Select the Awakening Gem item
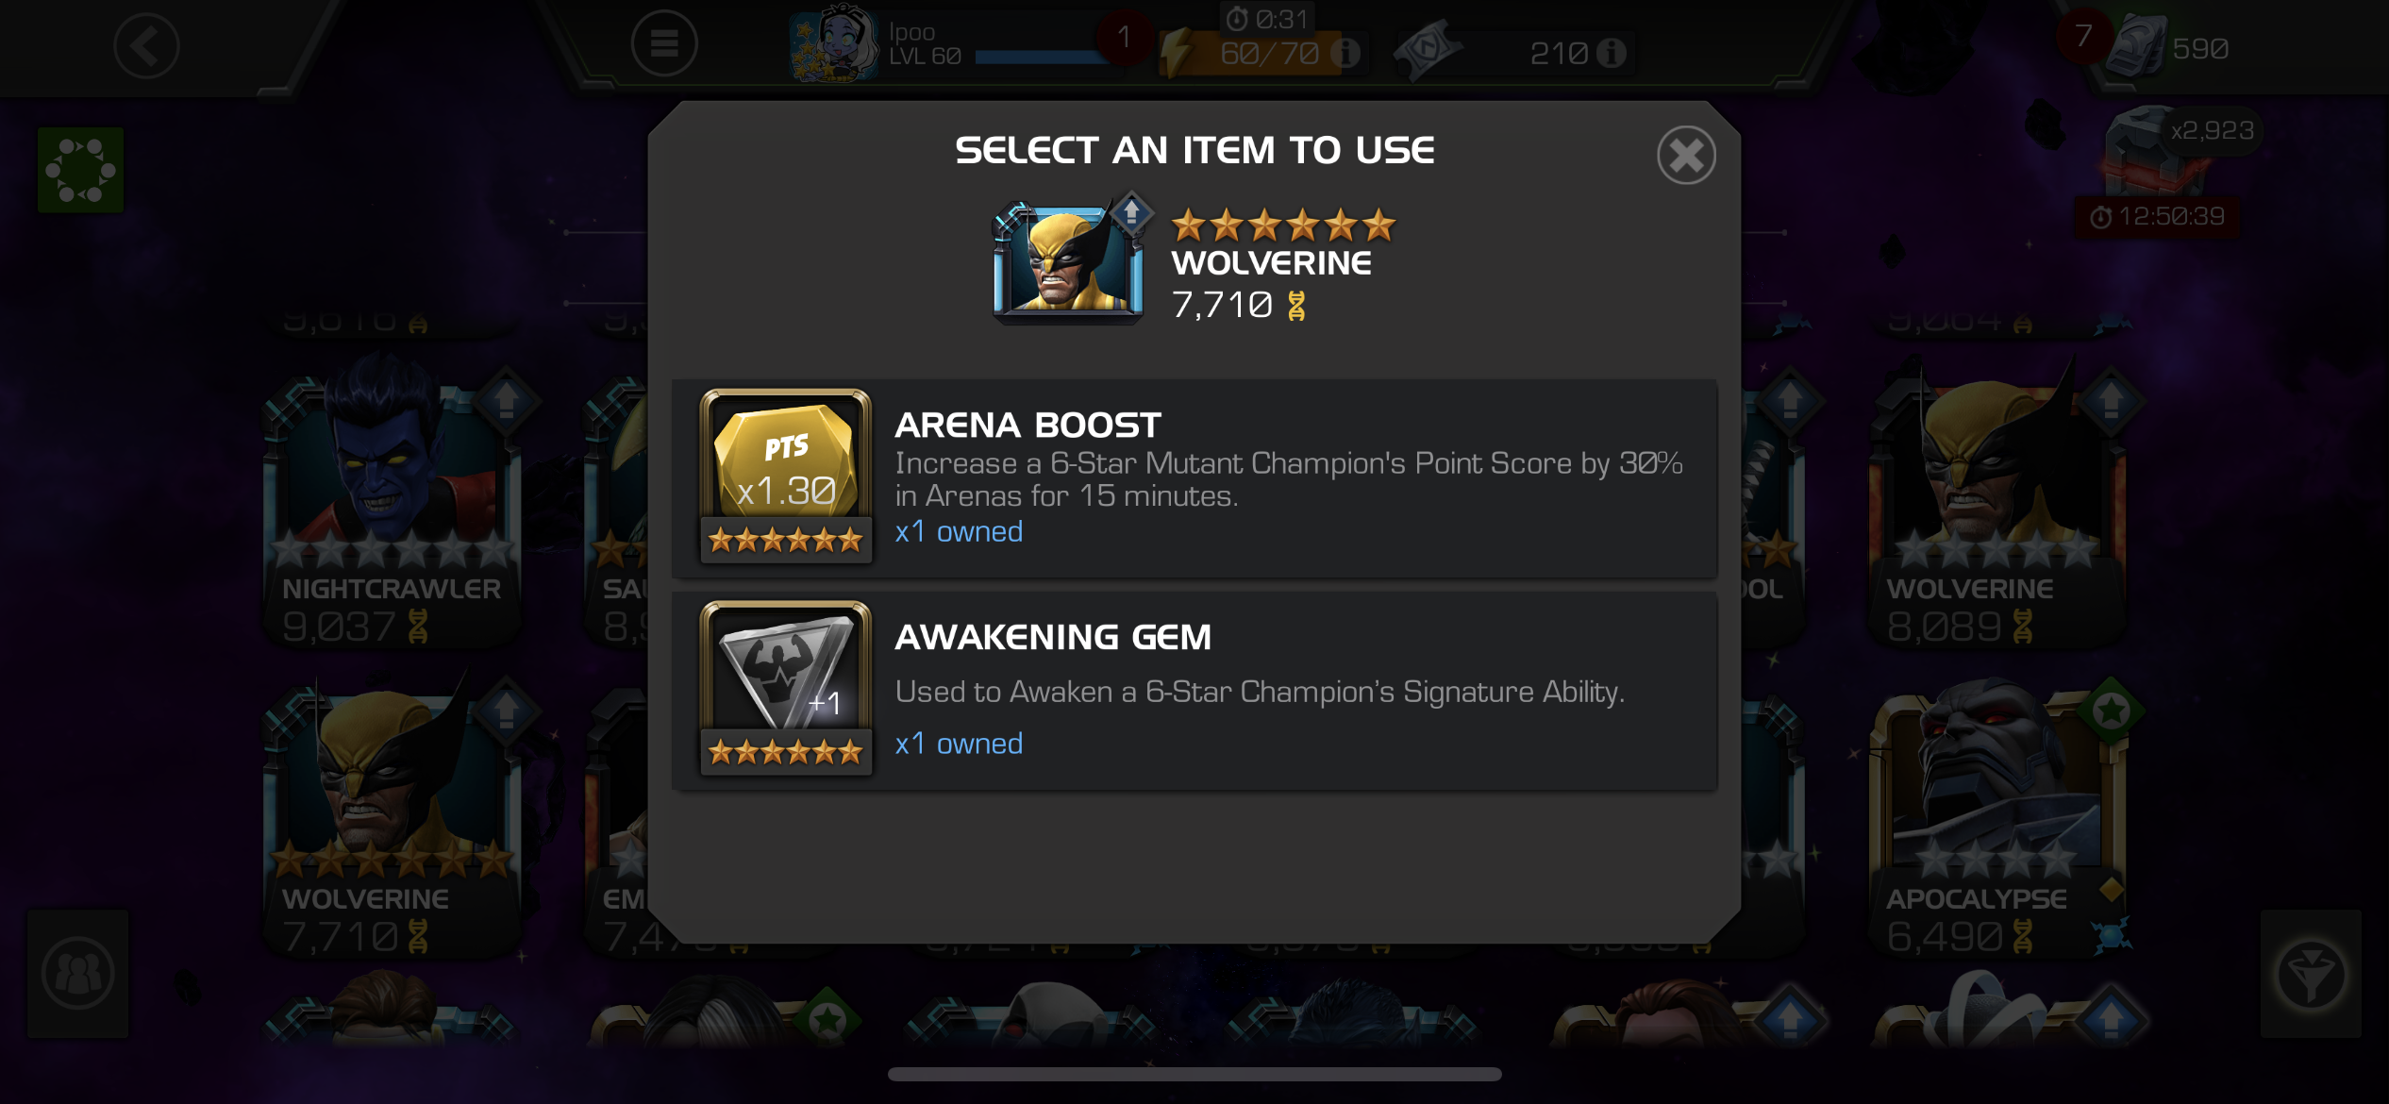 pyautogui.click(x=1194, y=691)
